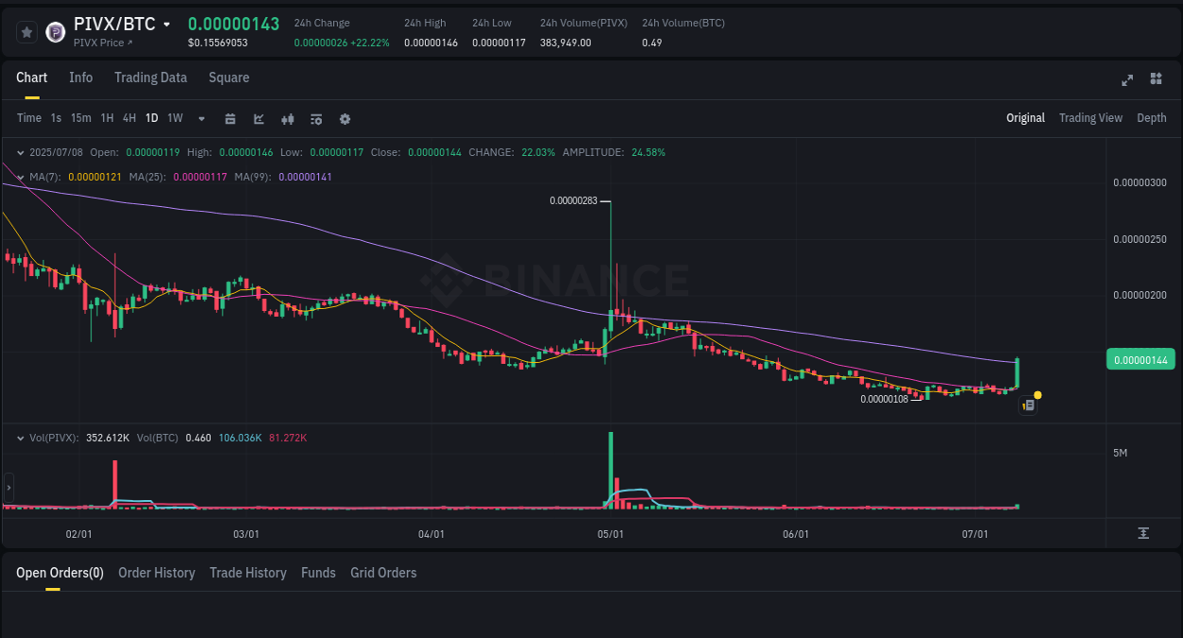
Task: Collapse the MA indicator row chevron
Action: (x=20, y=176)
